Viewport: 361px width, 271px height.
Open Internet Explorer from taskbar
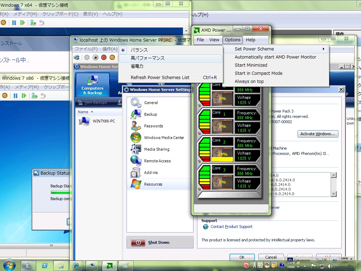(x=77, y=266)
